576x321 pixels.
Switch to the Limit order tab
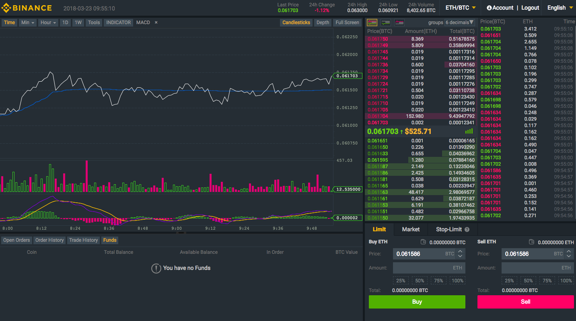click(379, 229)
